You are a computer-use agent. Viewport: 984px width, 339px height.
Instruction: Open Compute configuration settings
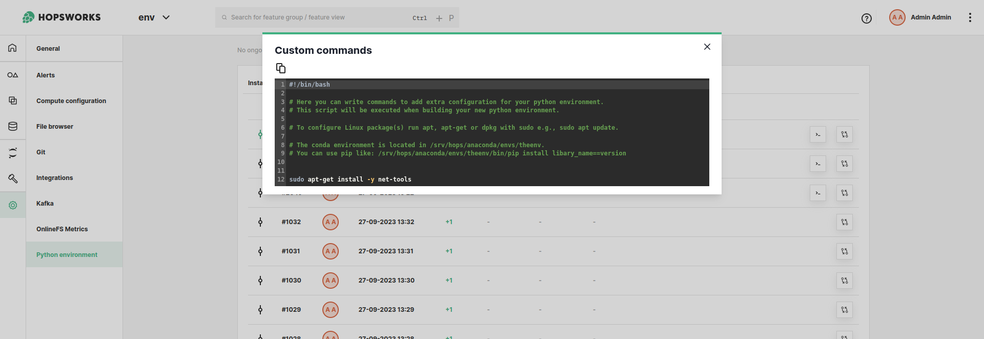[x=71, y=101]
